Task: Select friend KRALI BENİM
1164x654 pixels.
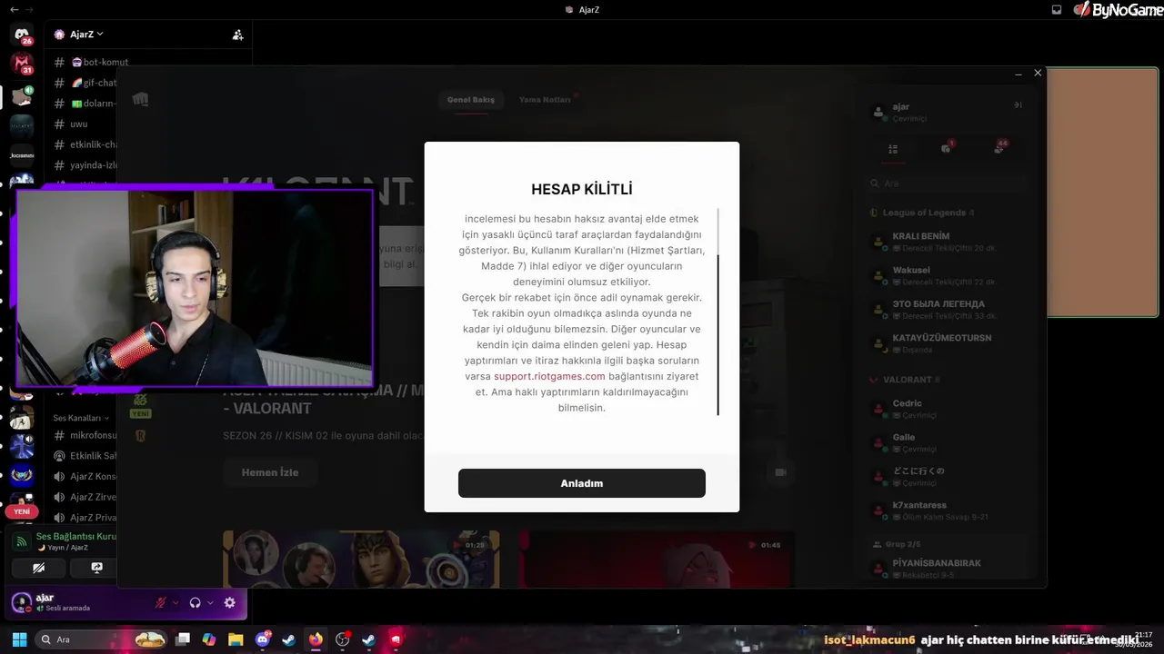Action: pyautogui.click(x=946, y=242)
